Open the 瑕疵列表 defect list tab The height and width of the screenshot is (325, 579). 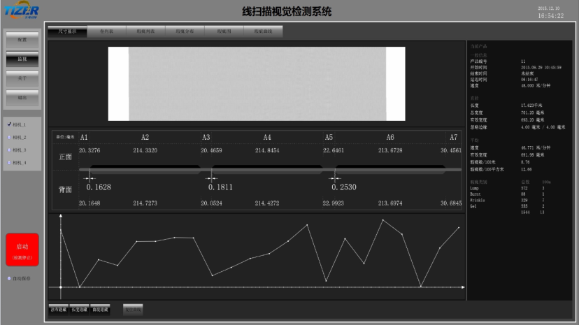[145, 31]
